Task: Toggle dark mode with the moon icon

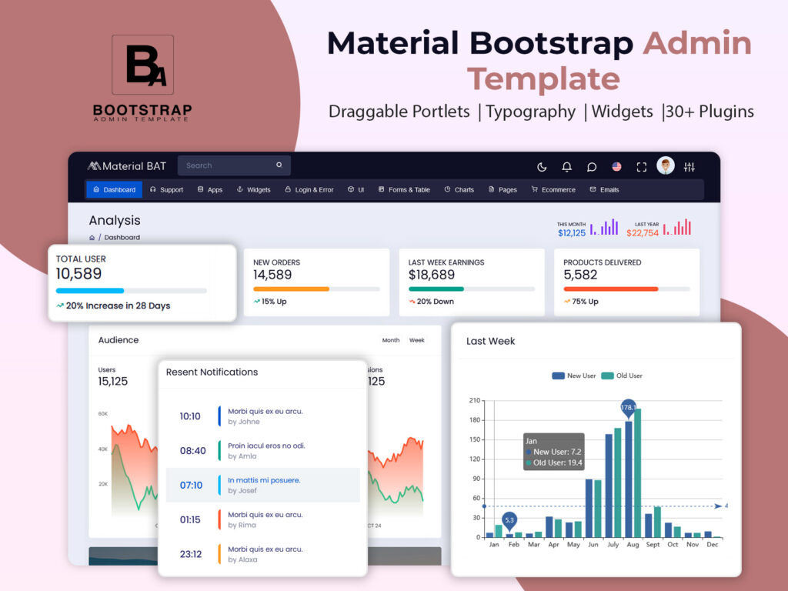Action: pos(541,166)
